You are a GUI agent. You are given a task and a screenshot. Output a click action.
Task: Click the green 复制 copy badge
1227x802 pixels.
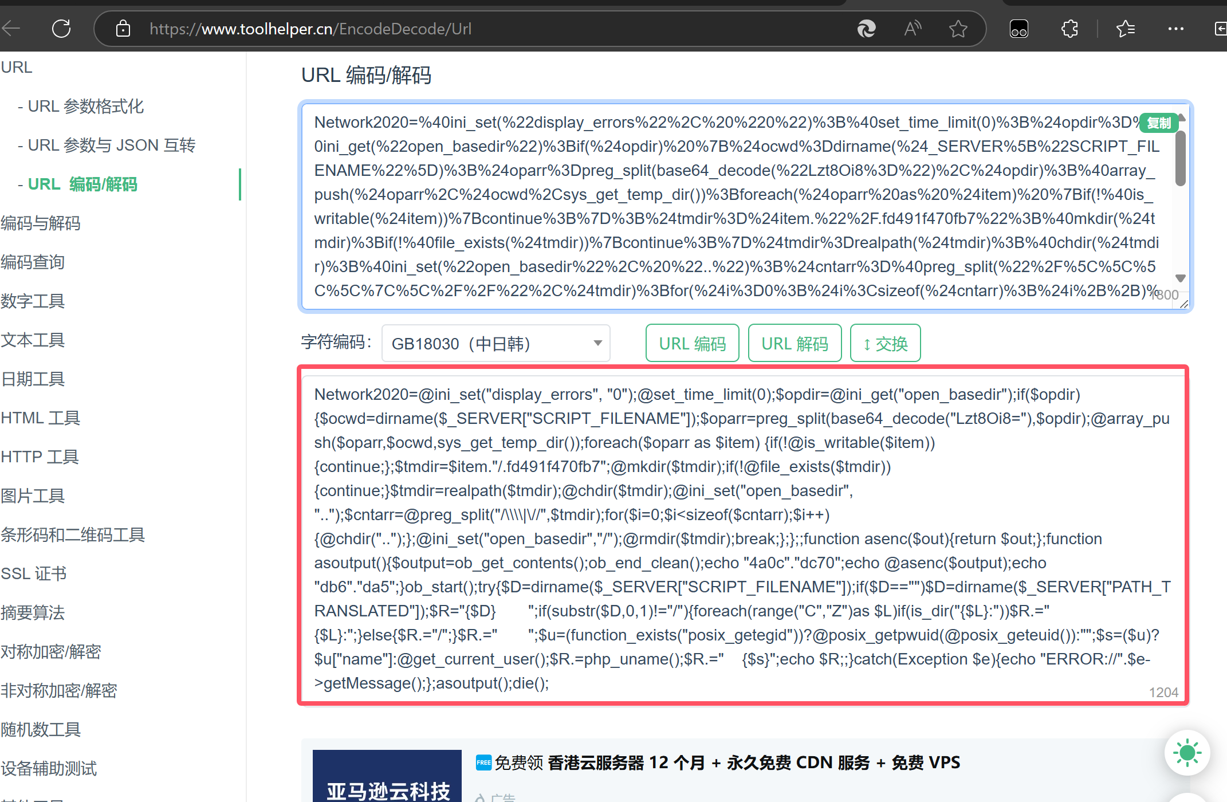pos(1158,123)
